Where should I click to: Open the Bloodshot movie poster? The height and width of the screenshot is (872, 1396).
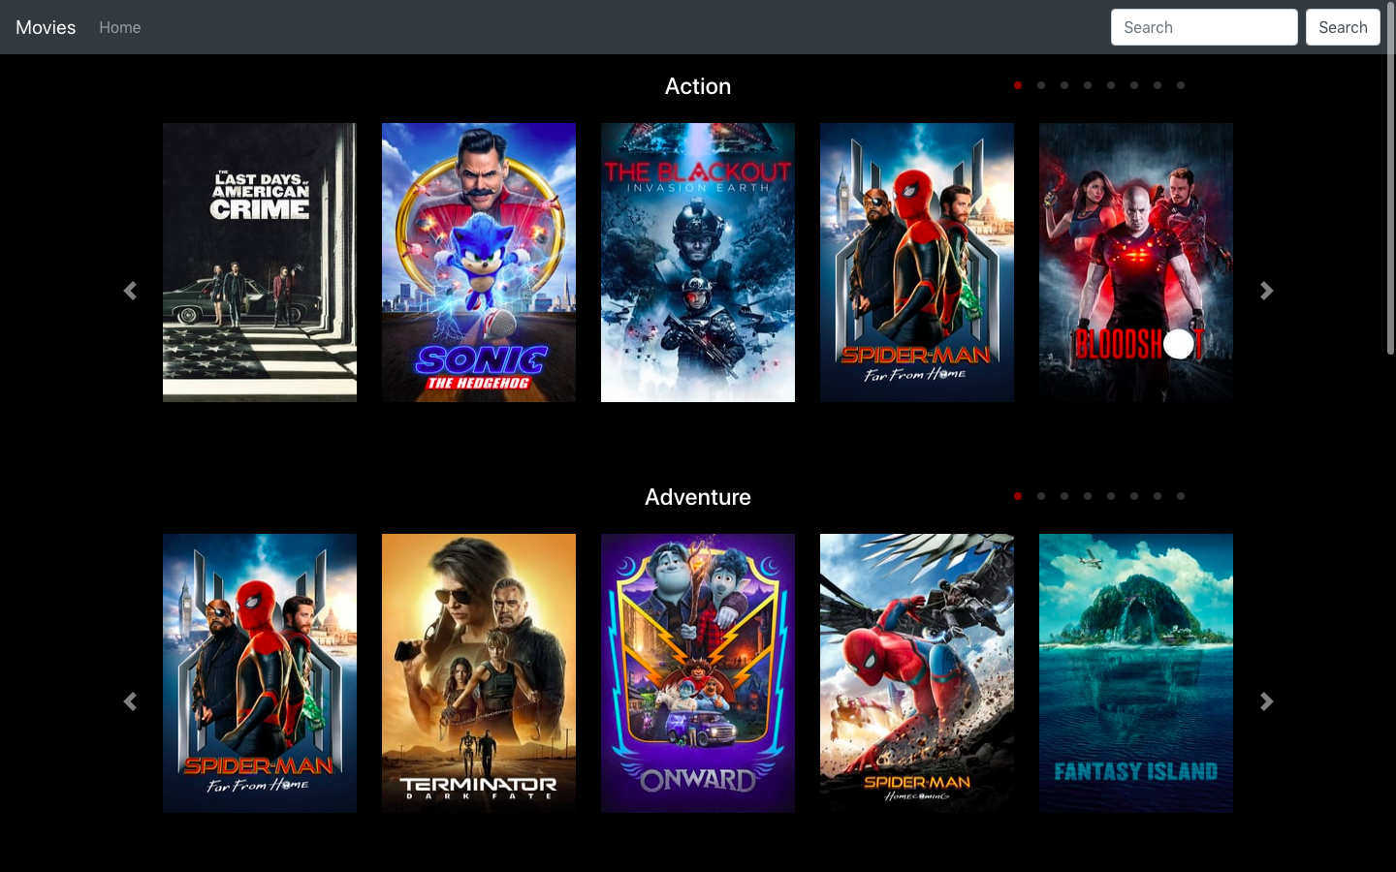[1136, 262]
